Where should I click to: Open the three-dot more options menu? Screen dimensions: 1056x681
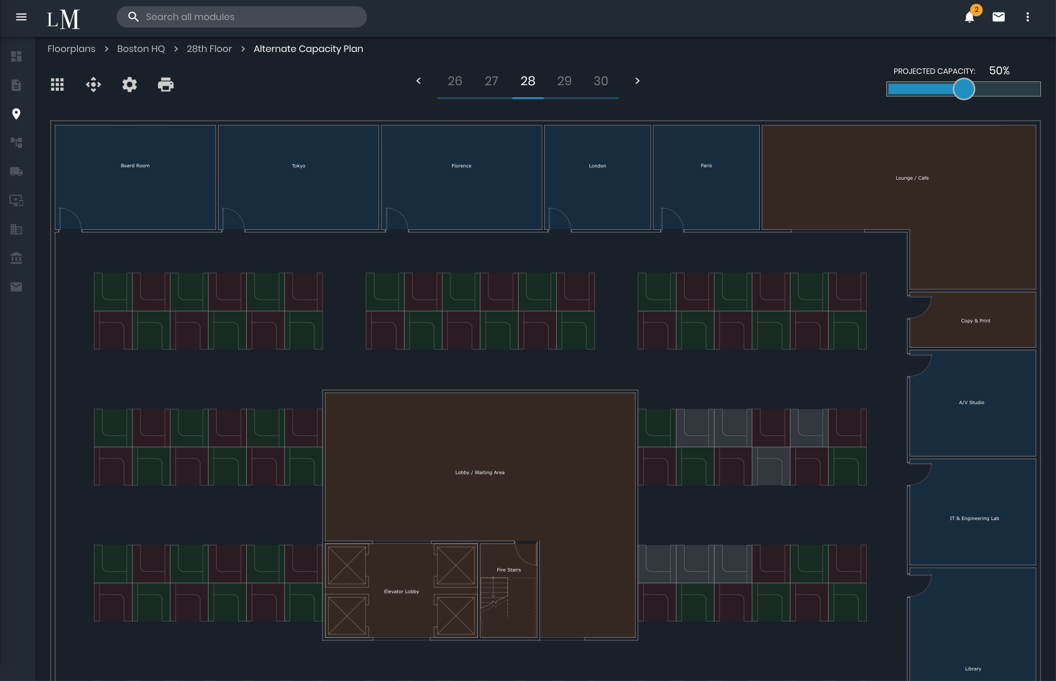(x=1027, y=17)
